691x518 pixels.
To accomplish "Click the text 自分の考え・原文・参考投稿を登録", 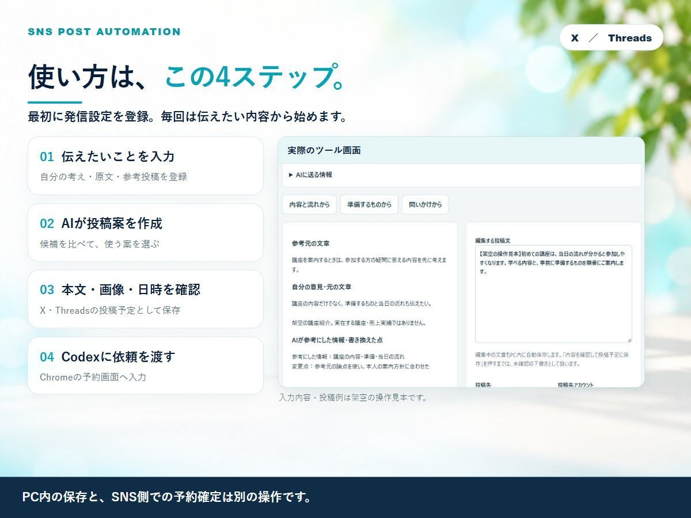I will coord(113,177).
